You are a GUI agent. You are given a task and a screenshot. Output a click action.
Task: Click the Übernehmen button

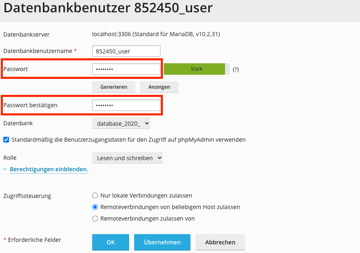pos(162,242)
